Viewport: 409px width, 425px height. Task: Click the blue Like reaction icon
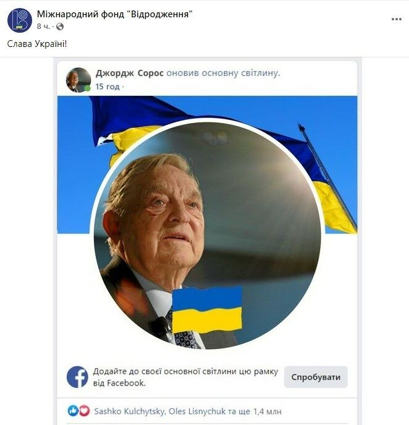[x=73, y=411]
